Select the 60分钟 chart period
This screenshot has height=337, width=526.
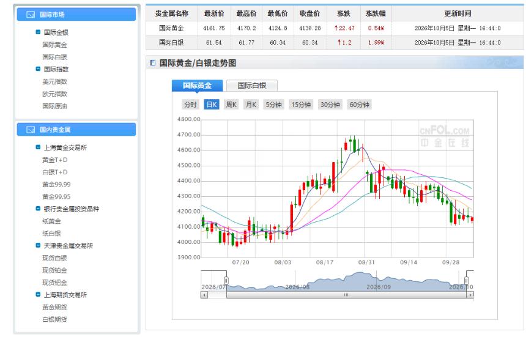point(359,105)
